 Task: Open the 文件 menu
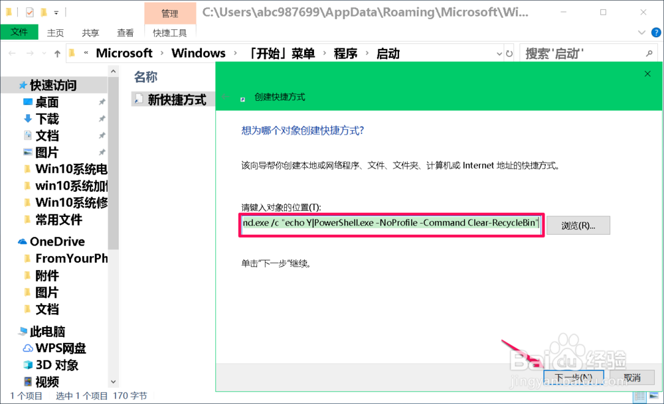tap(19, 31)
